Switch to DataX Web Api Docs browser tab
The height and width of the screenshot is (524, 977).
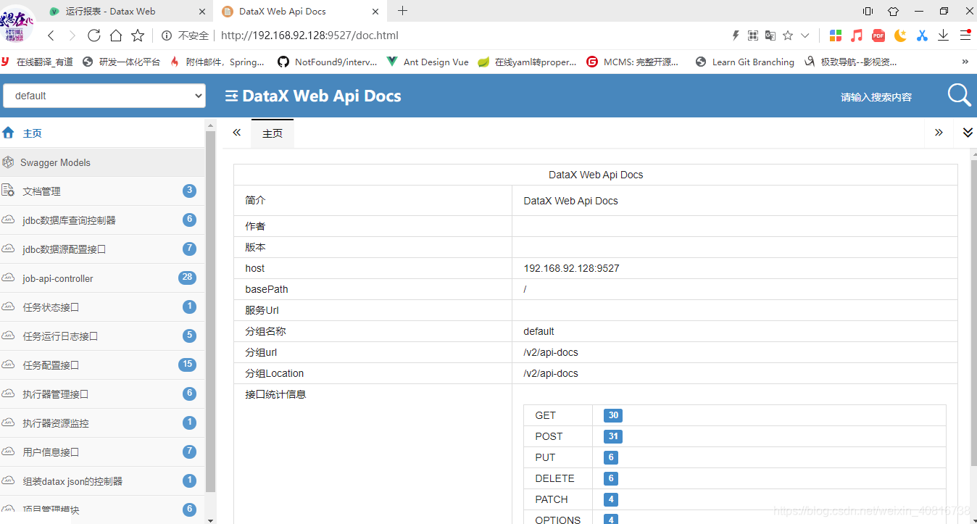(301, 11)
